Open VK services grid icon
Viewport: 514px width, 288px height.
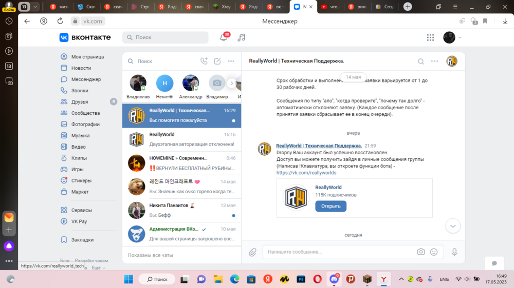tap(430, 37)
